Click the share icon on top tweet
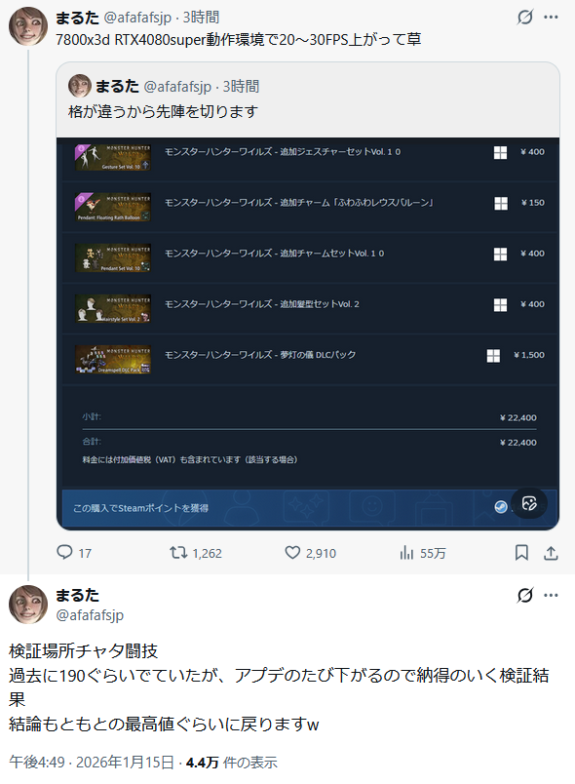 point(551,553)
